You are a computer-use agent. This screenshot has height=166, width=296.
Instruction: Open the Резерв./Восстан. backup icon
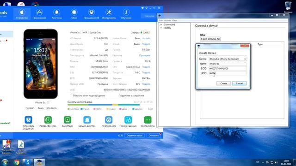[x=48, y=120]
